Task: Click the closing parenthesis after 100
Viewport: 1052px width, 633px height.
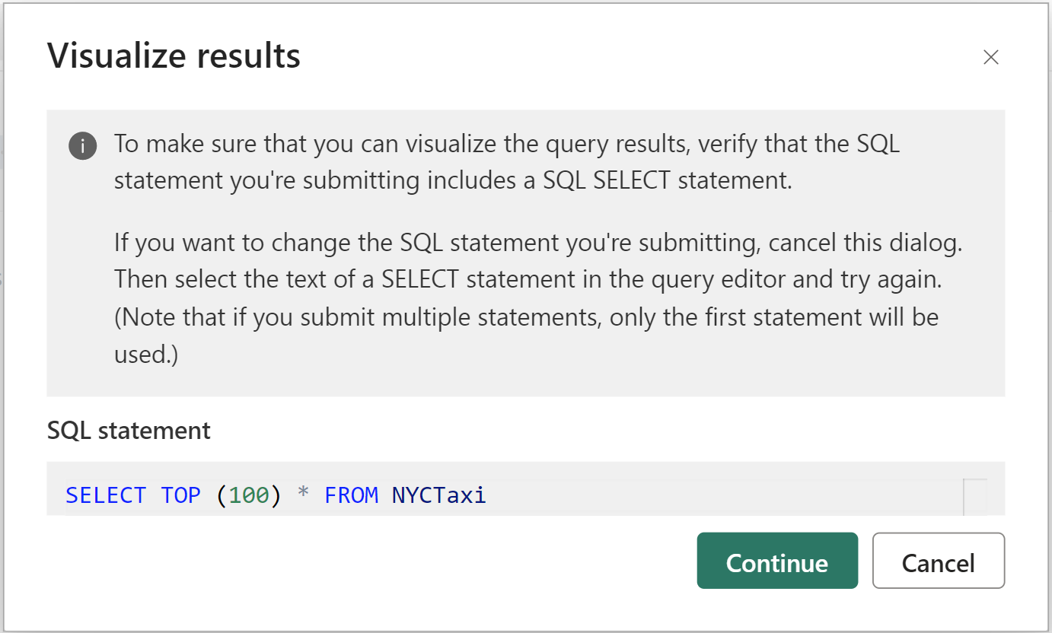Action: 276,495
